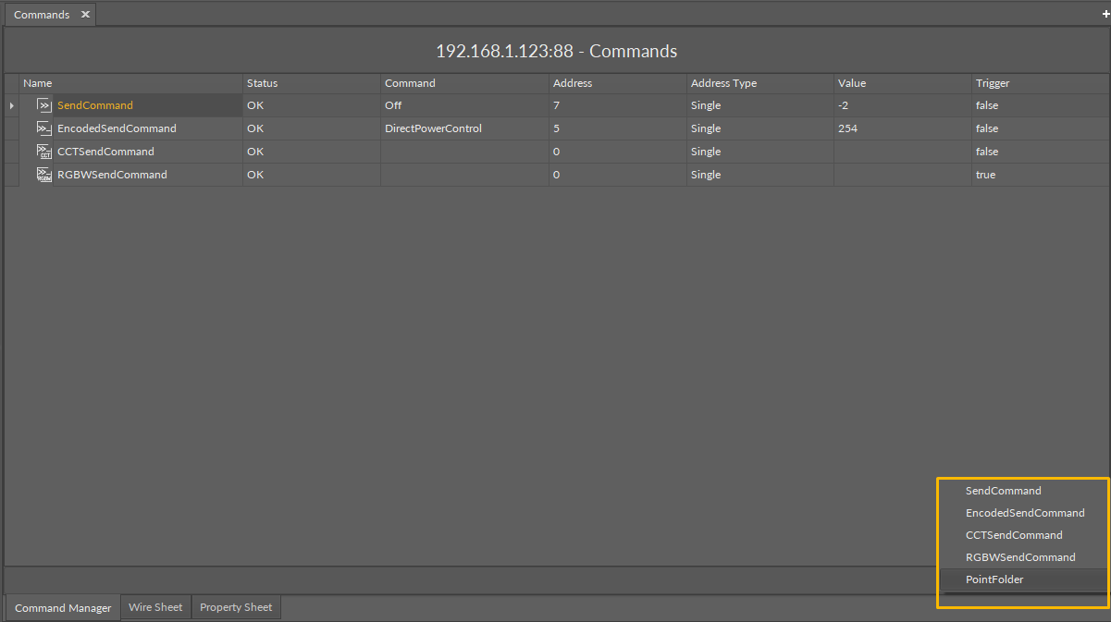1111x622 pixels.
Task: Choose SendCommand from the popup menu
Action: tap(1023, 491)
